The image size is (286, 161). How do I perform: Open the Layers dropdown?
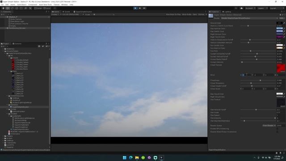click(262, 8)
